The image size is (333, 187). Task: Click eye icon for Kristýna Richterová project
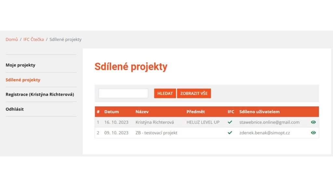(313, 122)
